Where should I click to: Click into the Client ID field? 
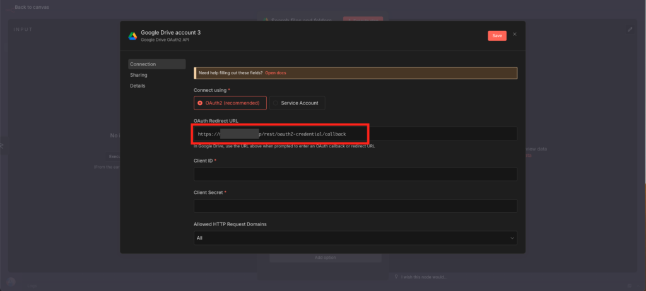click(x=355, y=174)
